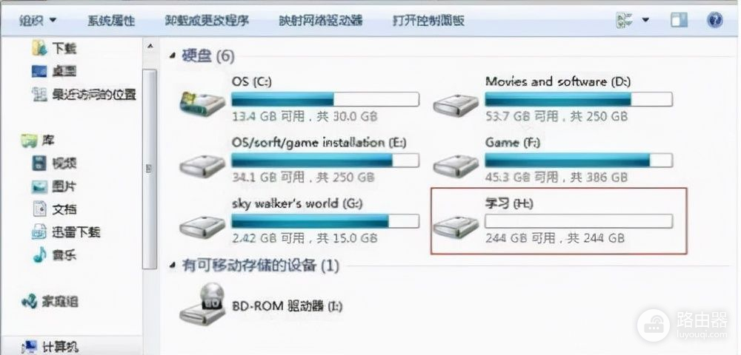Open the view options dropdown arrow

coord(645,20)
